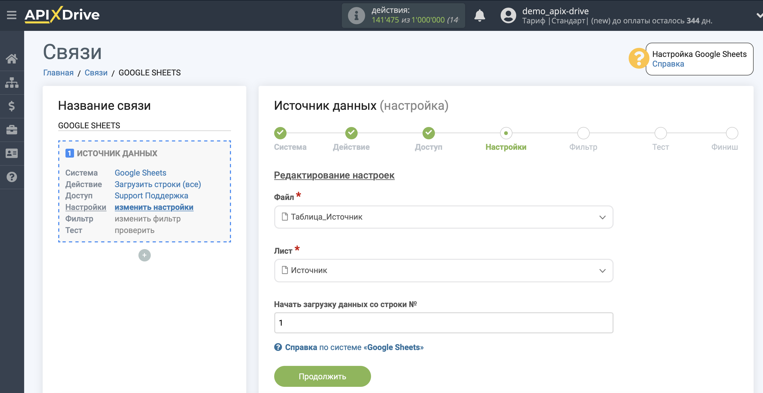Open the ID card icon in sidebar

point(12,153)
